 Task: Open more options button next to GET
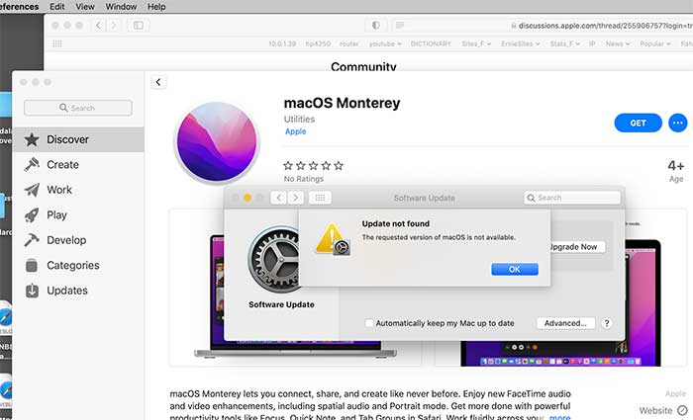pyautogui.click(x=677, y=124)
